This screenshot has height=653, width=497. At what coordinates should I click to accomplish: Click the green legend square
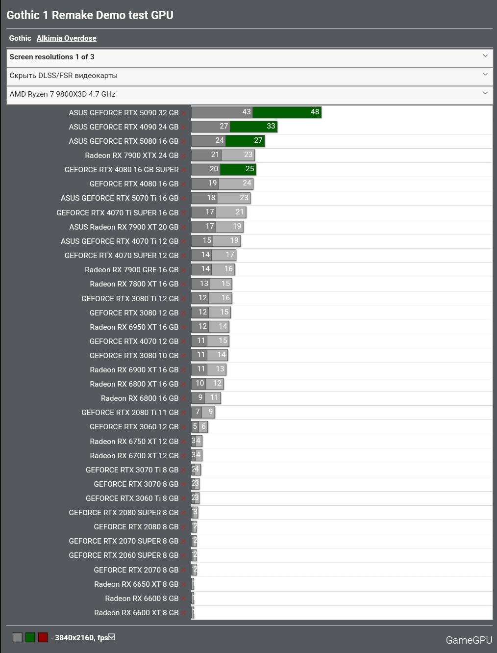click(30, 637)
